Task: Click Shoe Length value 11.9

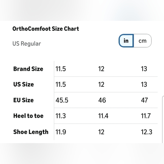Action: 61,132
